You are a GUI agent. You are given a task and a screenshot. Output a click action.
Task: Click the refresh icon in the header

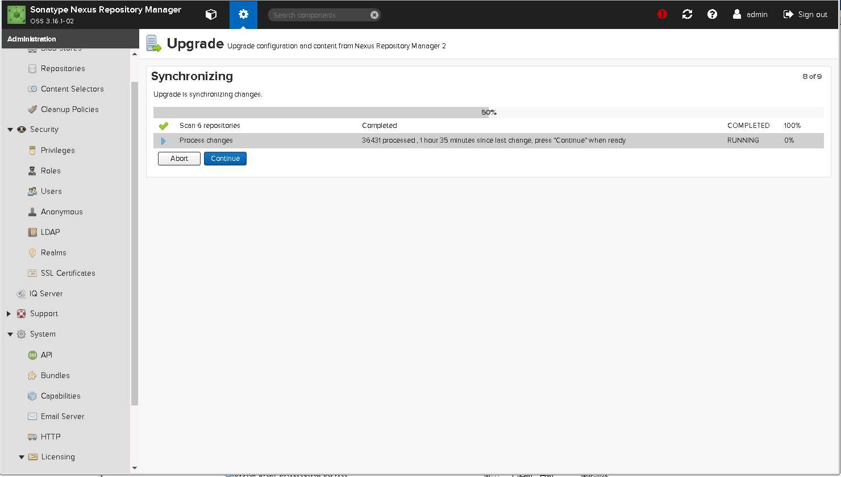(687, 14)
